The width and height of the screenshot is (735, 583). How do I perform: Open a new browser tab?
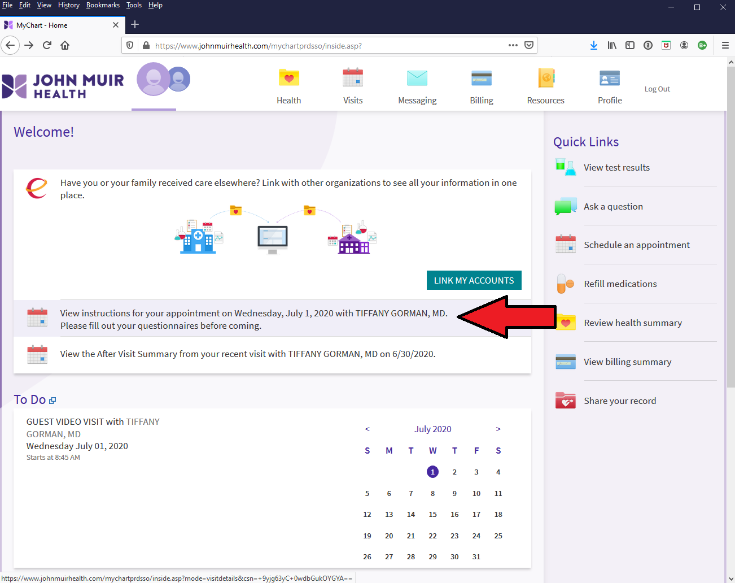(135, 24)
